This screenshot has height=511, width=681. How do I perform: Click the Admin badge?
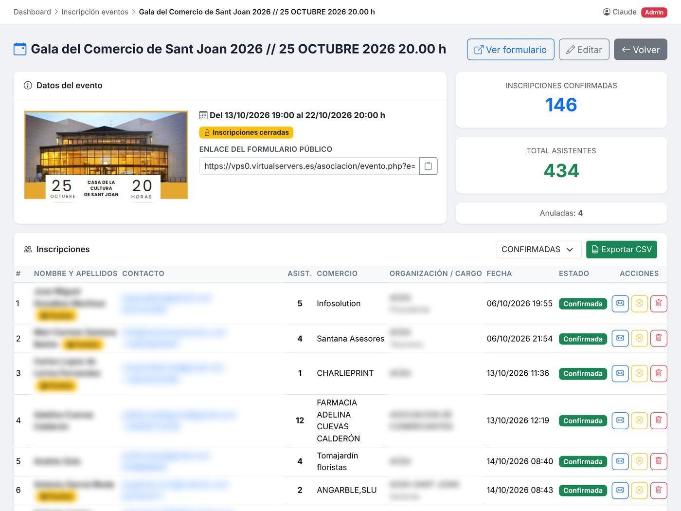click(x=654, y=12)
